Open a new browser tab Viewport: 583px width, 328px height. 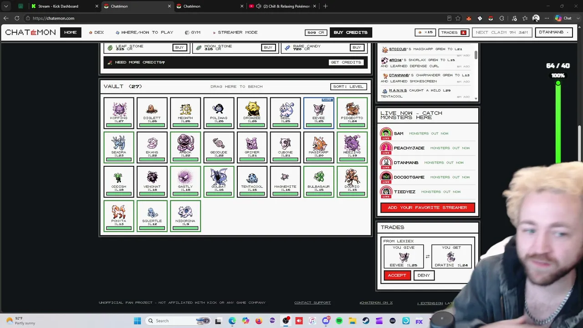tap(325, 6)
